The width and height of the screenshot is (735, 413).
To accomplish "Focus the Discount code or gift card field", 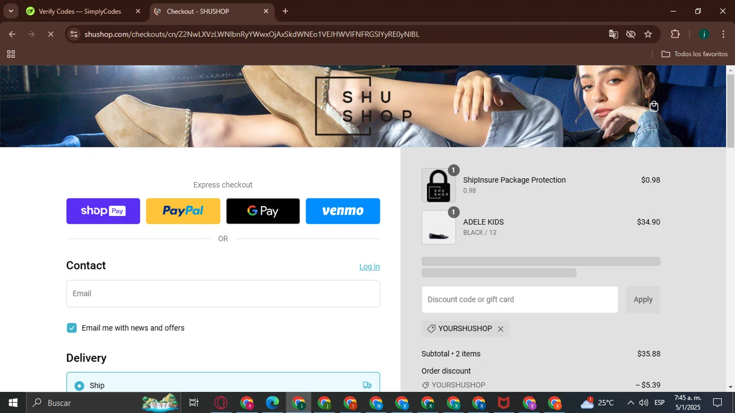I will [x=520, y=300].
